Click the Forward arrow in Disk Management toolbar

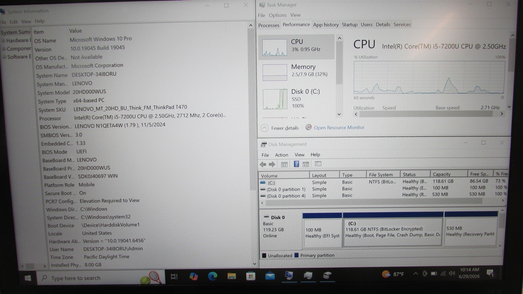click(272, 164)
